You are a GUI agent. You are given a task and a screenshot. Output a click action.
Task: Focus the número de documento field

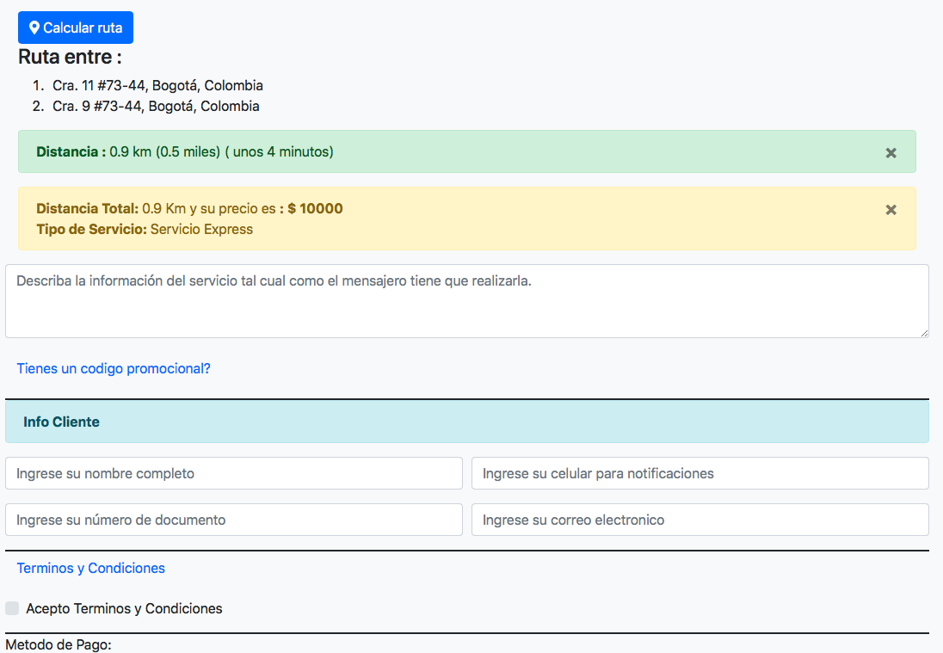[234, 520]
